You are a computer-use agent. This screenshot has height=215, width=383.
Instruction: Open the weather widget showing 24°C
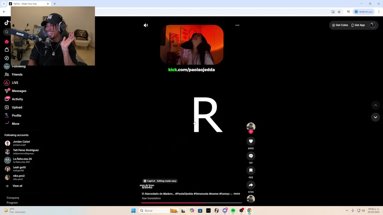[14, 211]
